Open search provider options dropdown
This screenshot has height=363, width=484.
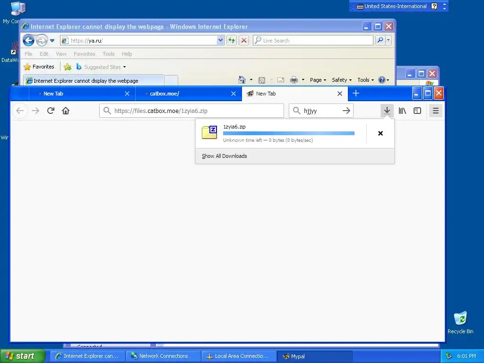pos(389,40)
